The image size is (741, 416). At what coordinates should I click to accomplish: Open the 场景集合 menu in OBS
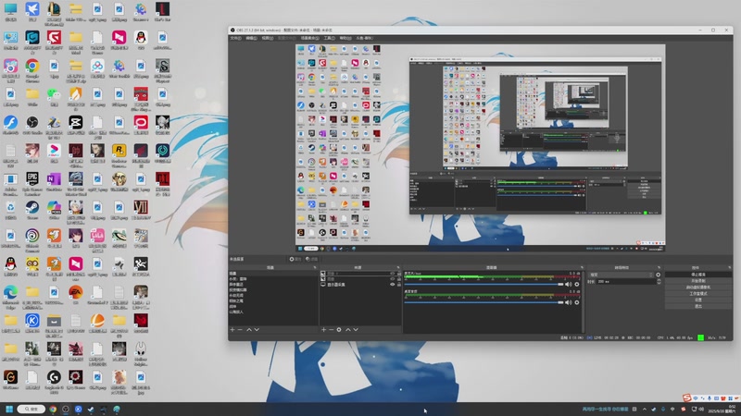[310, 38]
